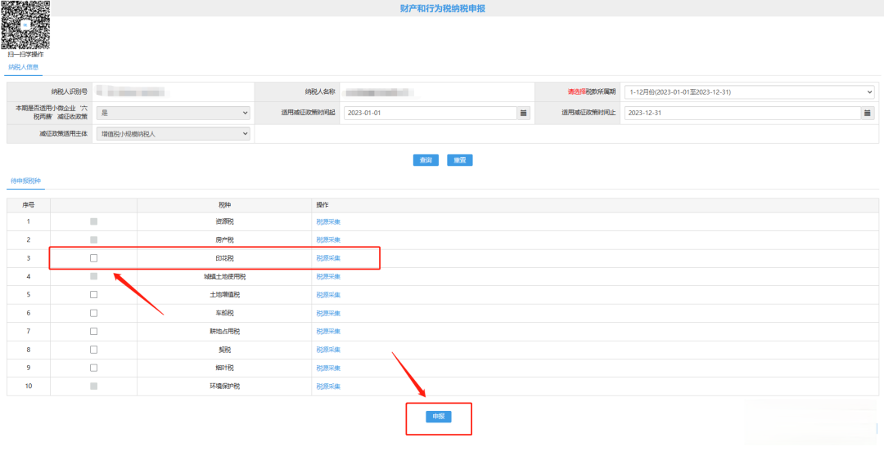Open 税源采集 link for 土地增值税
Image resolution: width=884 pixels, height=451 pixels.
point(328,295)
